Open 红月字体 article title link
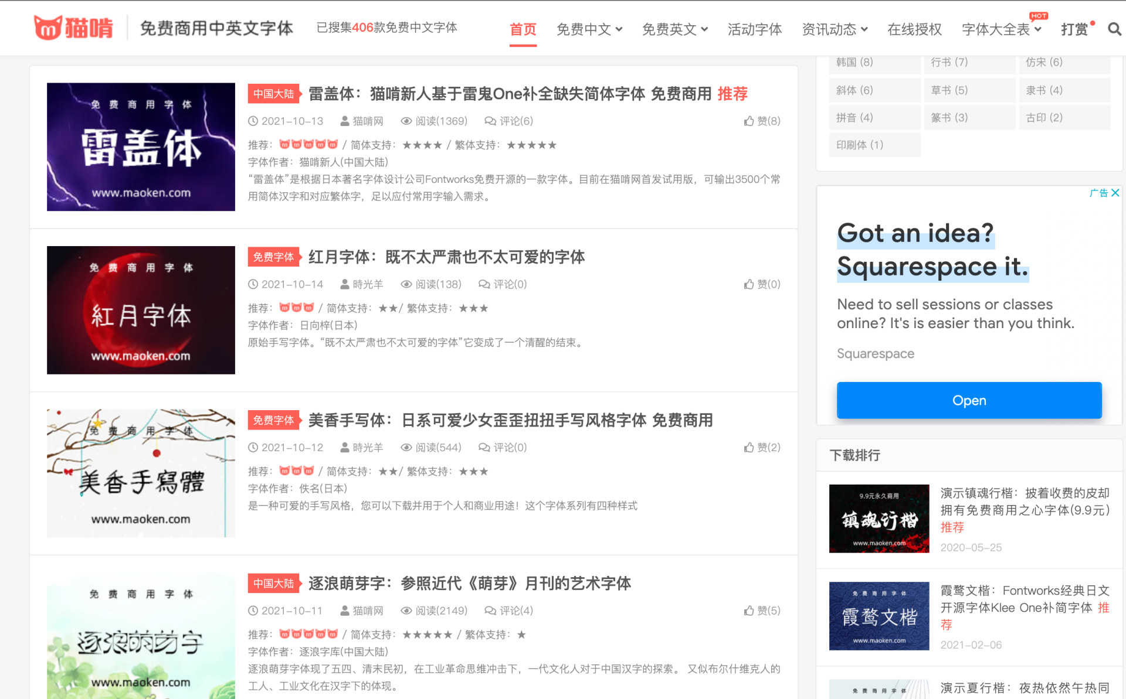 pos(446,257)
